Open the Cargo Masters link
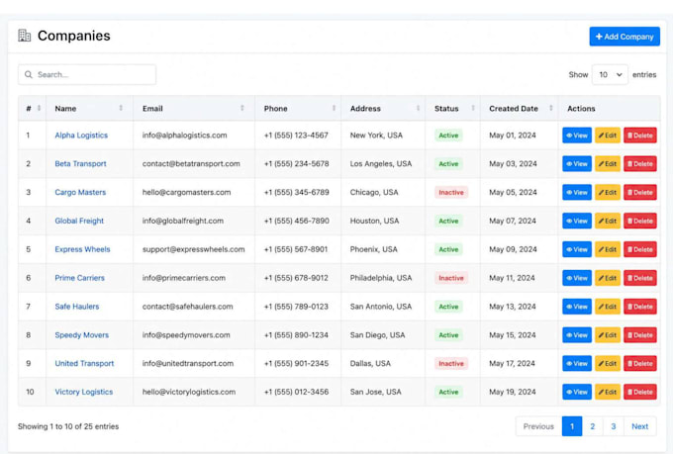Viewport: 673px width, 454px height. 80,192
